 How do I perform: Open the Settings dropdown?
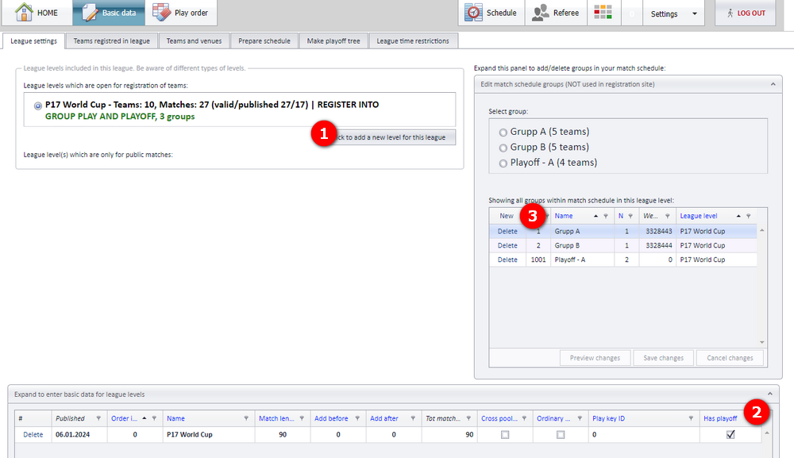673,13
